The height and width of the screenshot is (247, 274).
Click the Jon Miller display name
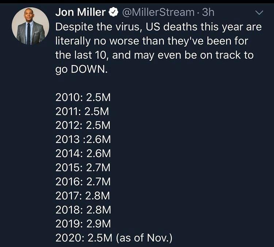click(x=80, y=12)
